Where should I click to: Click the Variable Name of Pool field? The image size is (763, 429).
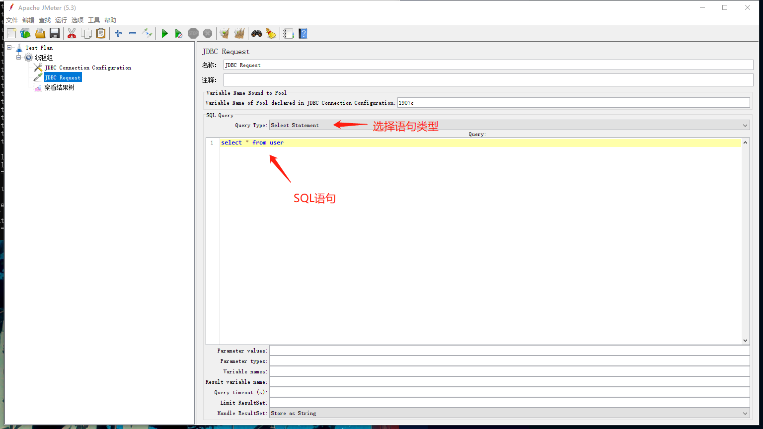(x=573, y=103)
